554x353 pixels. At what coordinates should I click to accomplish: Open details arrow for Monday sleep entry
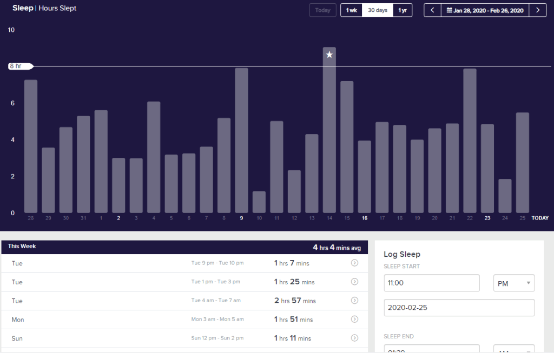point(354,319)
